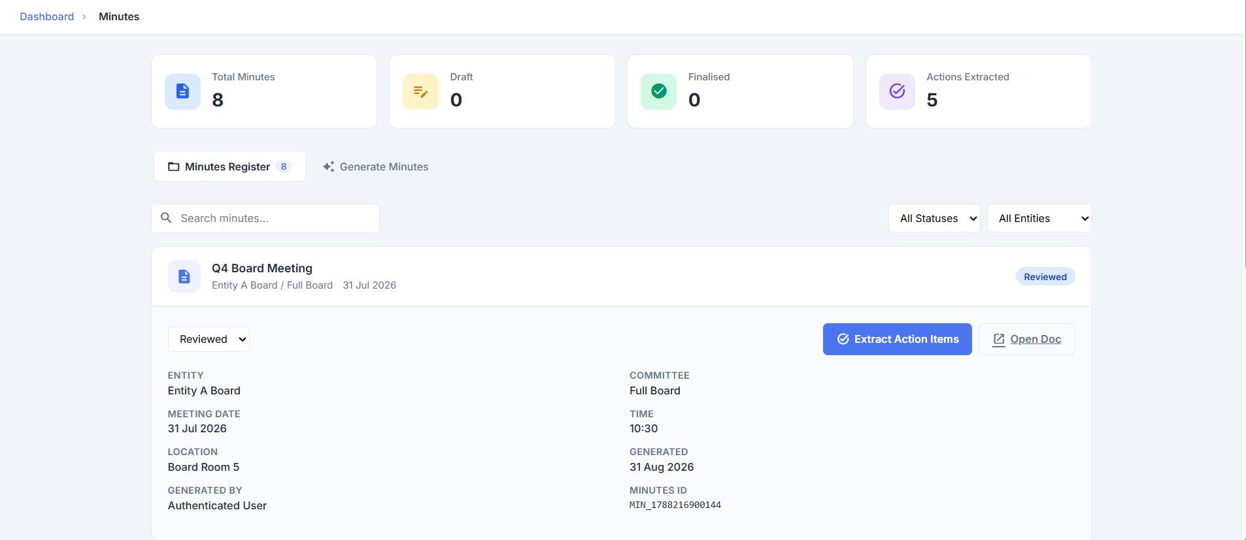Click the Full Board committee value

(655, 390)
